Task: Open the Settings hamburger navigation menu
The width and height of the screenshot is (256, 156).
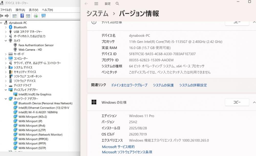Action: 96,4
